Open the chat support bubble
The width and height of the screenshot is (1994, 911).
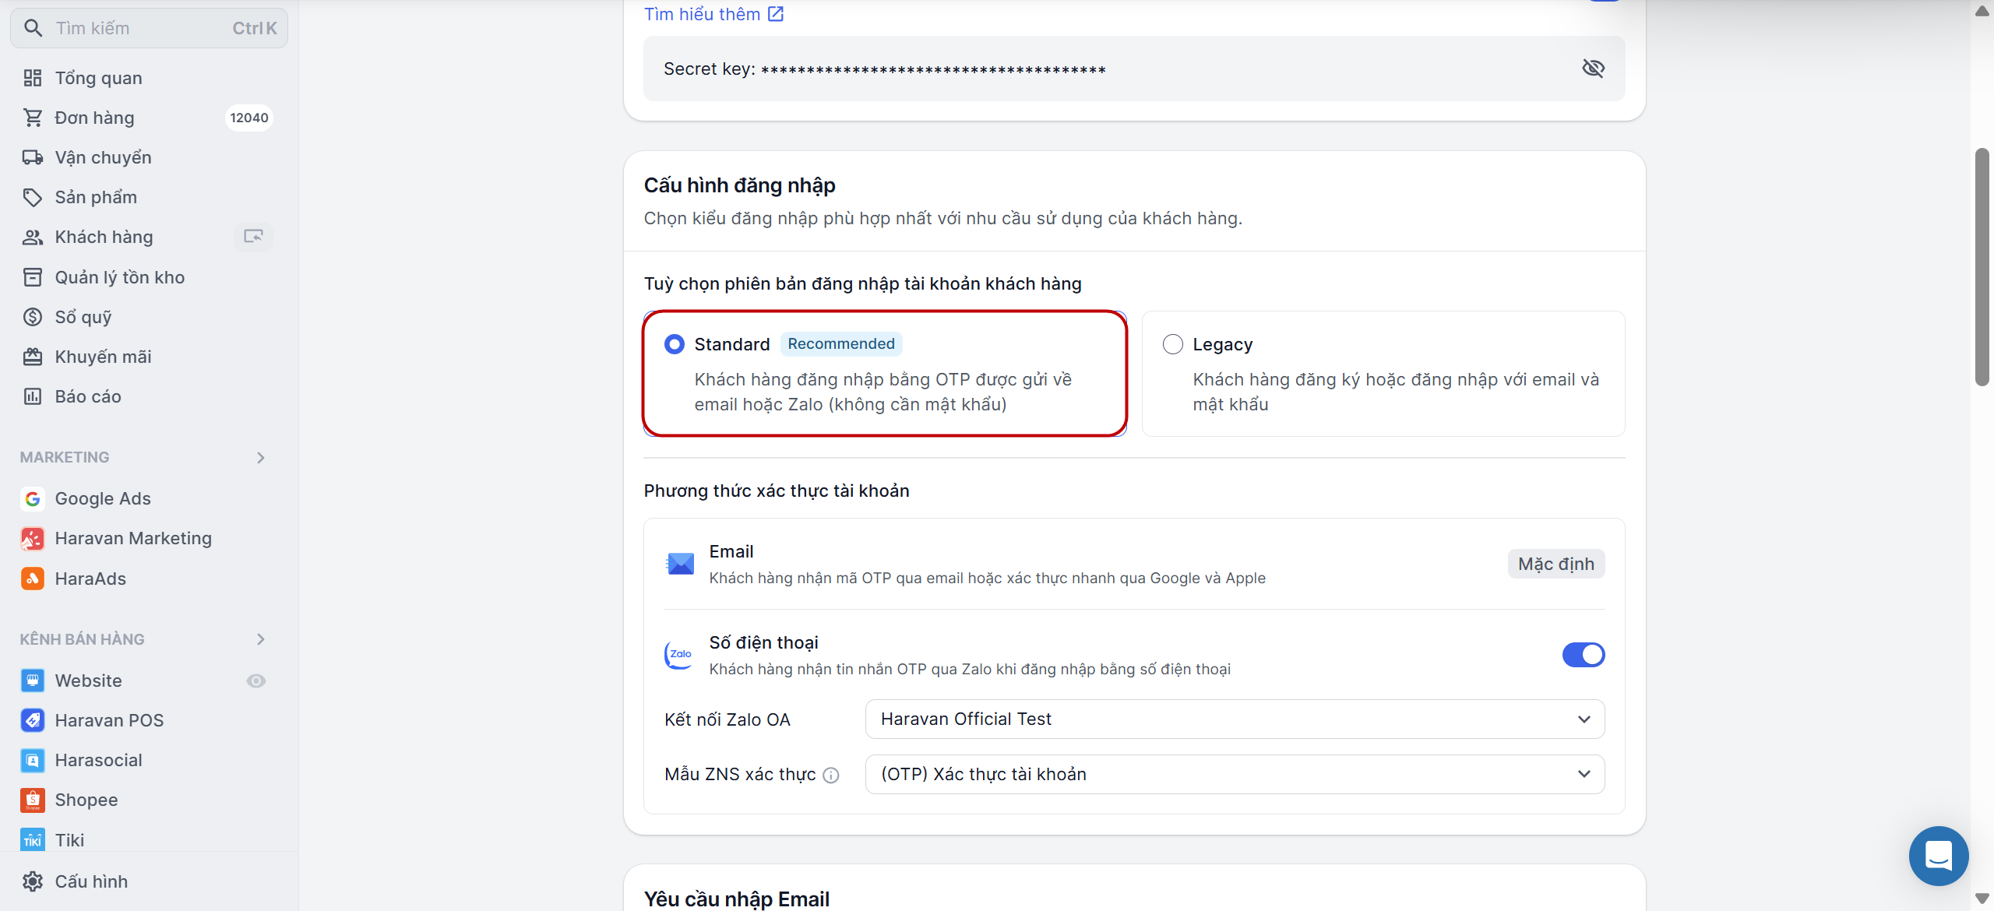click(1938, 856)
